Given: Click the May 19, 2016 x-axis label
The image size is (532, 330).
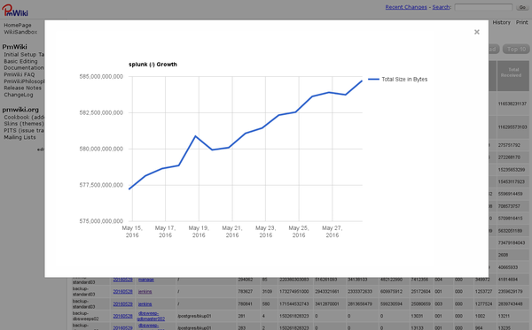Looking at the screenshot, I should [x=199, y=232].
